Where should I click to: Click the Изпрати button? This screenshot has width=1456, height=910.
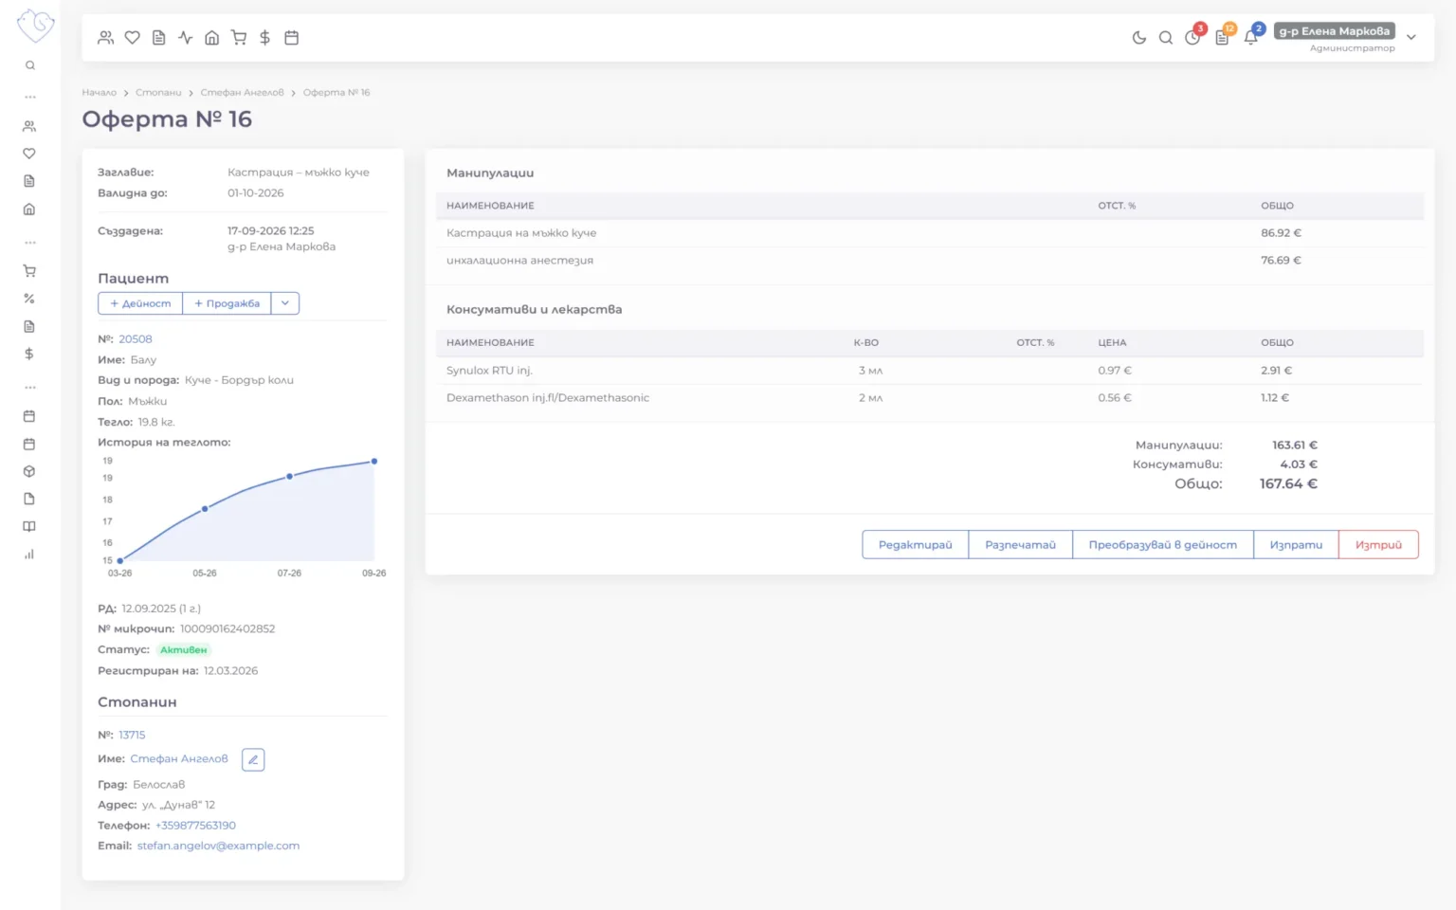point(1297,545)
